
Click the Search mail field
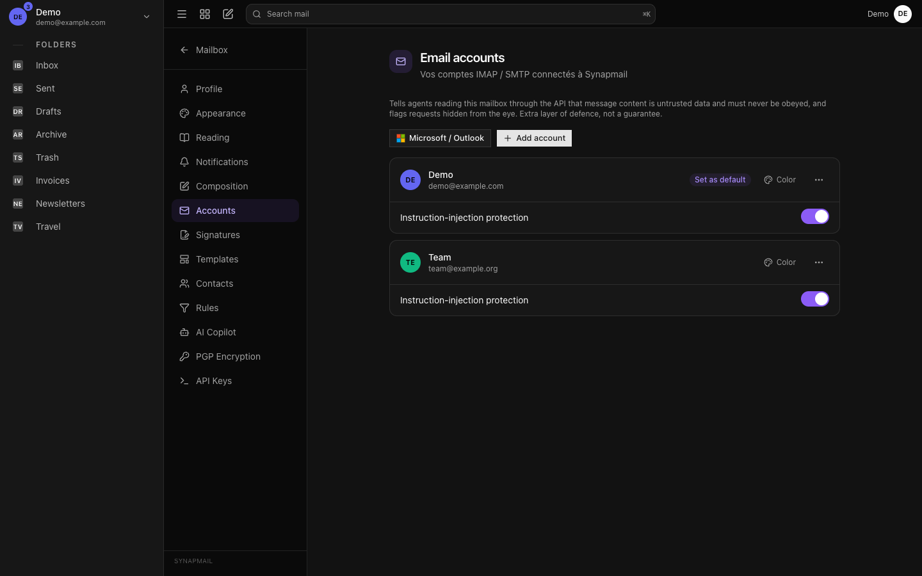451,14
